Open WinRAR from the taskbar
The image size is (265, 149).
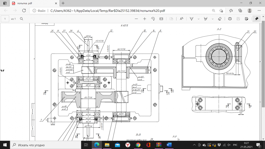click(x=159, y=145)
